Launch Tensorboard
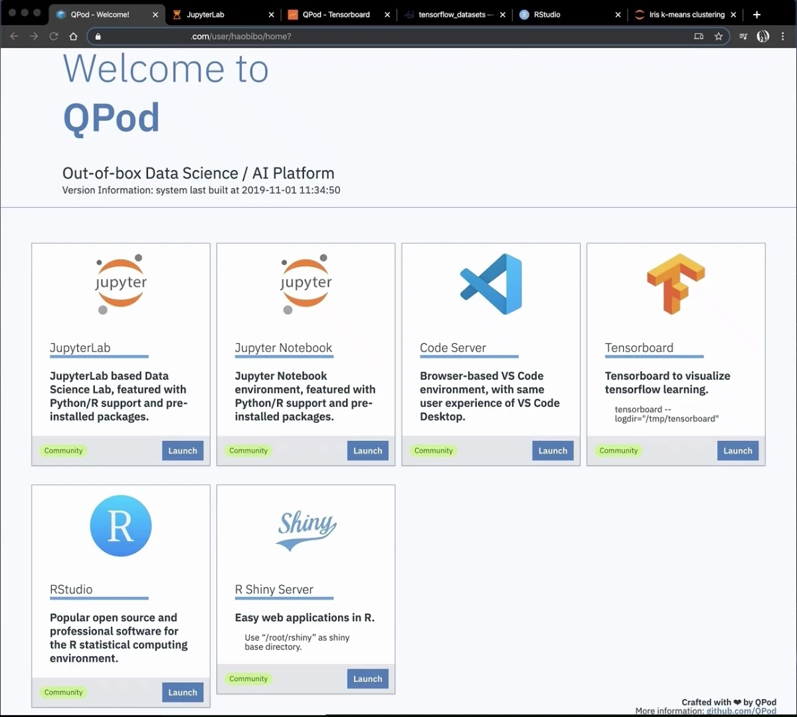 (738, 451)
